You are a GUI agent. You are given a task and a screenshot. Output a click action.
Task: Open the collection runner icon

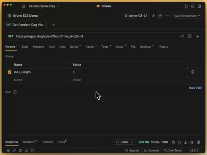pos(153,16)
